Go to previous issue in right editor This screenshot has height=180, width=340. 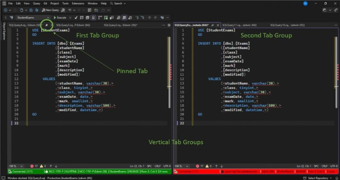coord(216,166)
